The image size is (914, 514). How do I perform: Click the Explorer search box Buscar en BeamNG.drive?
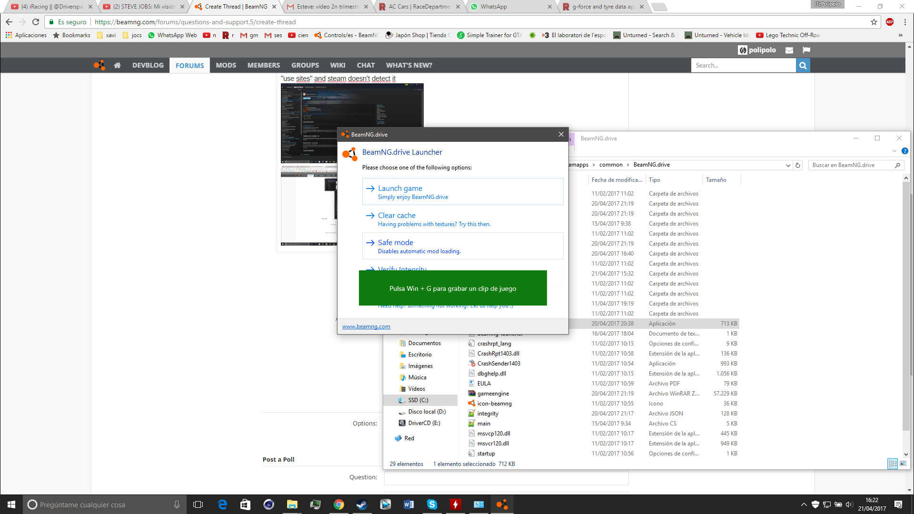pyautogui.click(x=856, y=165)
